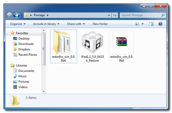This screenshot has height=113, width=172.
Task: Click the search magnifier icon
Action: pos(163,15)
